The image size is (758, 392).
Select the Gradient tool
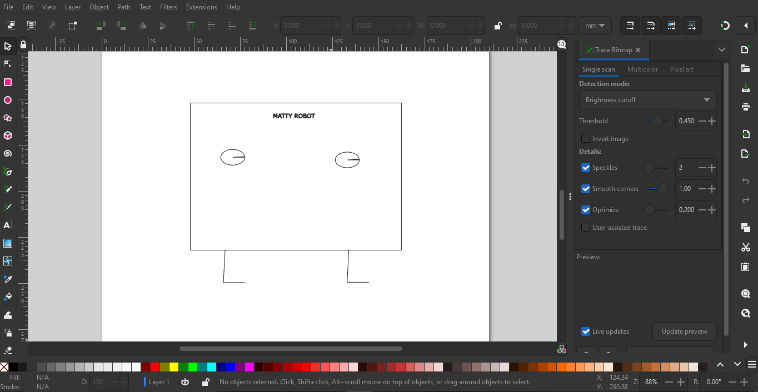pyautogui.click(x=8, y=243)
